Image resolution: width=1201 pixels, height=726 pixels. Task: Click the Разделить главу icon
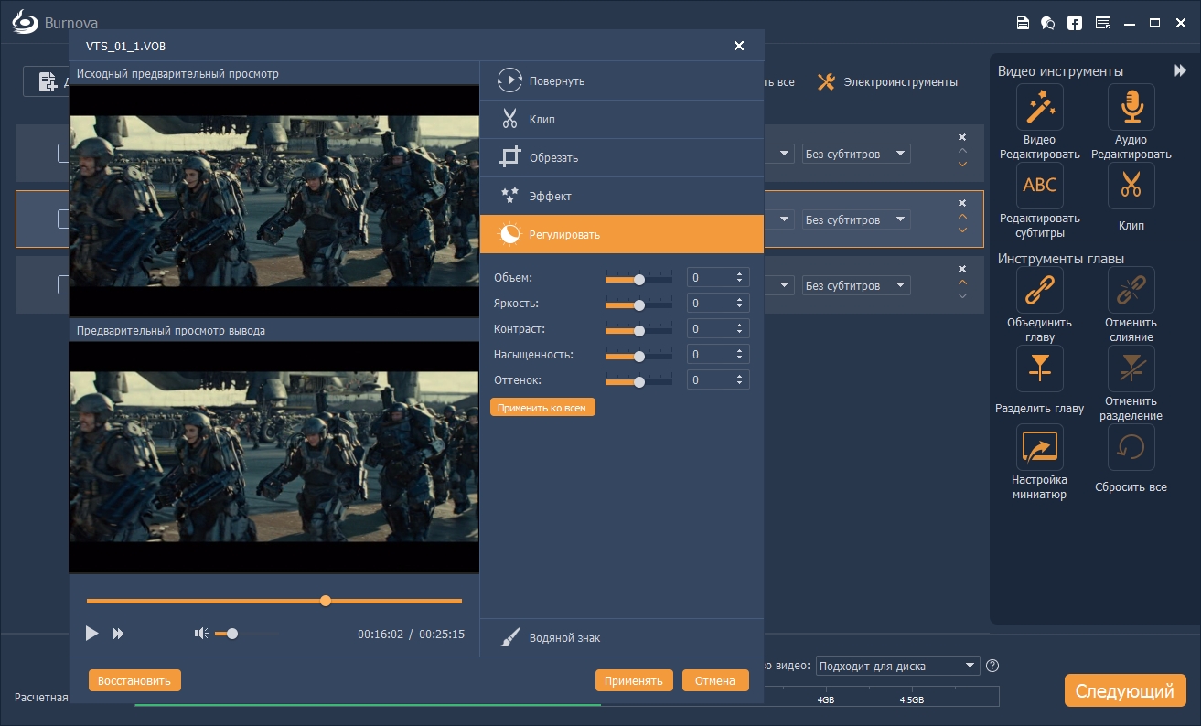1039,369
